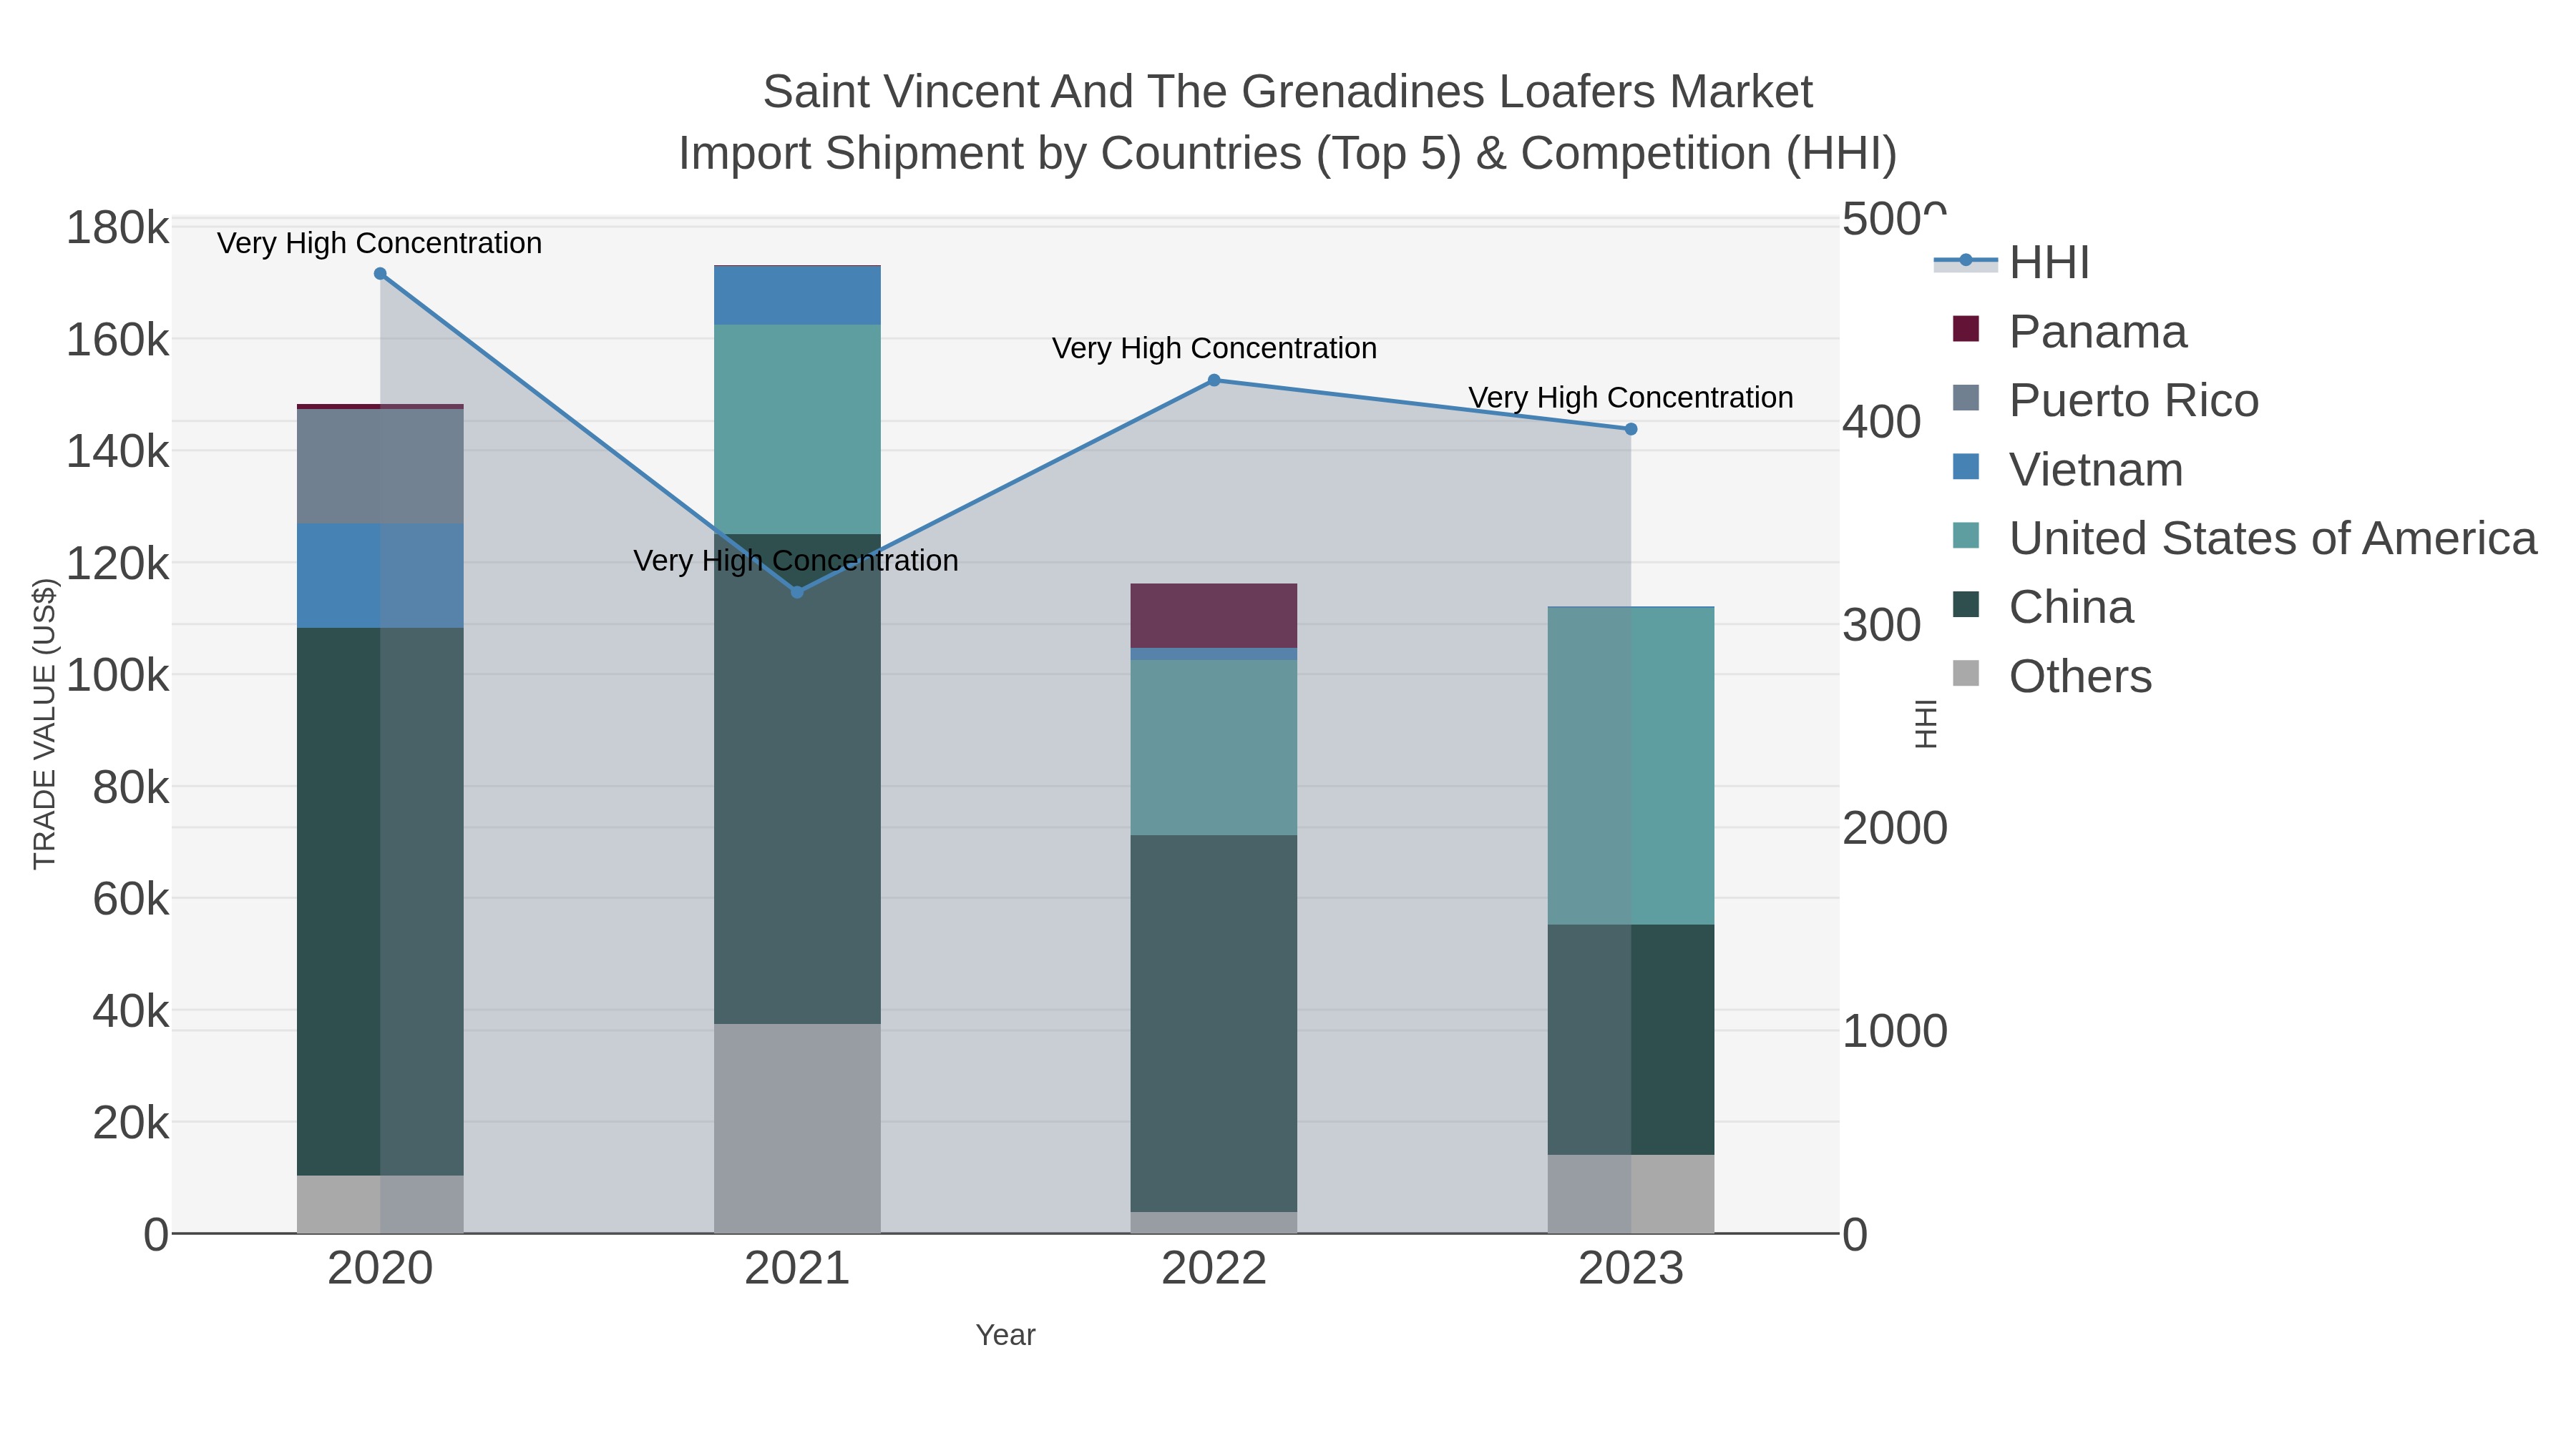Click the 2020 Puerto Rico bar segment

(380, 467)
